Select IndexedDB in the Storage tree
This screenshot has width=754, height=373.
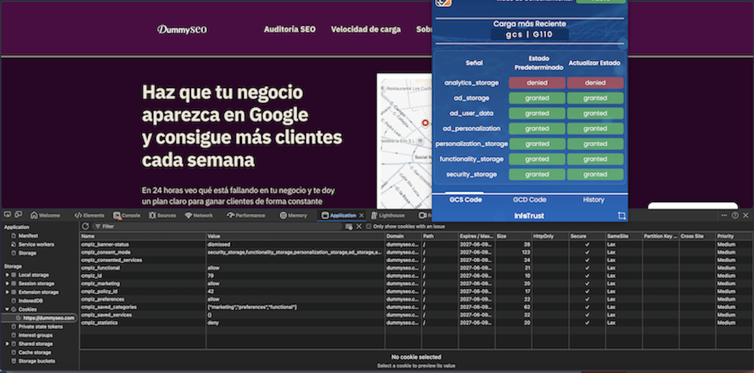point(30,301)
